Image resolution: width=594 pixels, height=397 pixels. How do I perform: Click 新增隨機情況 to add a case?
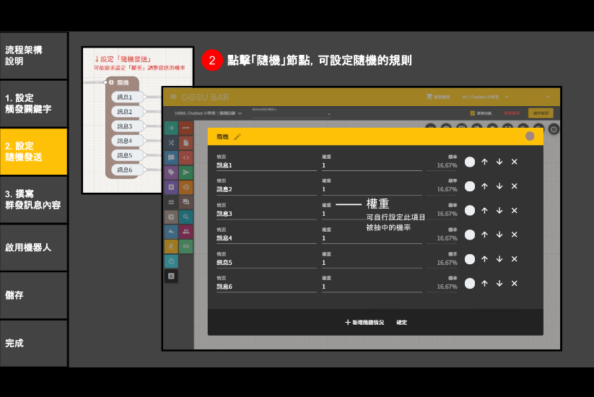(364, 323)
